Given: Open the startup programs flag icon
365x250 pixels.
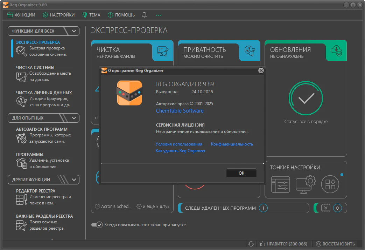Looking at the screenshot, I should (x=21, y=138).
